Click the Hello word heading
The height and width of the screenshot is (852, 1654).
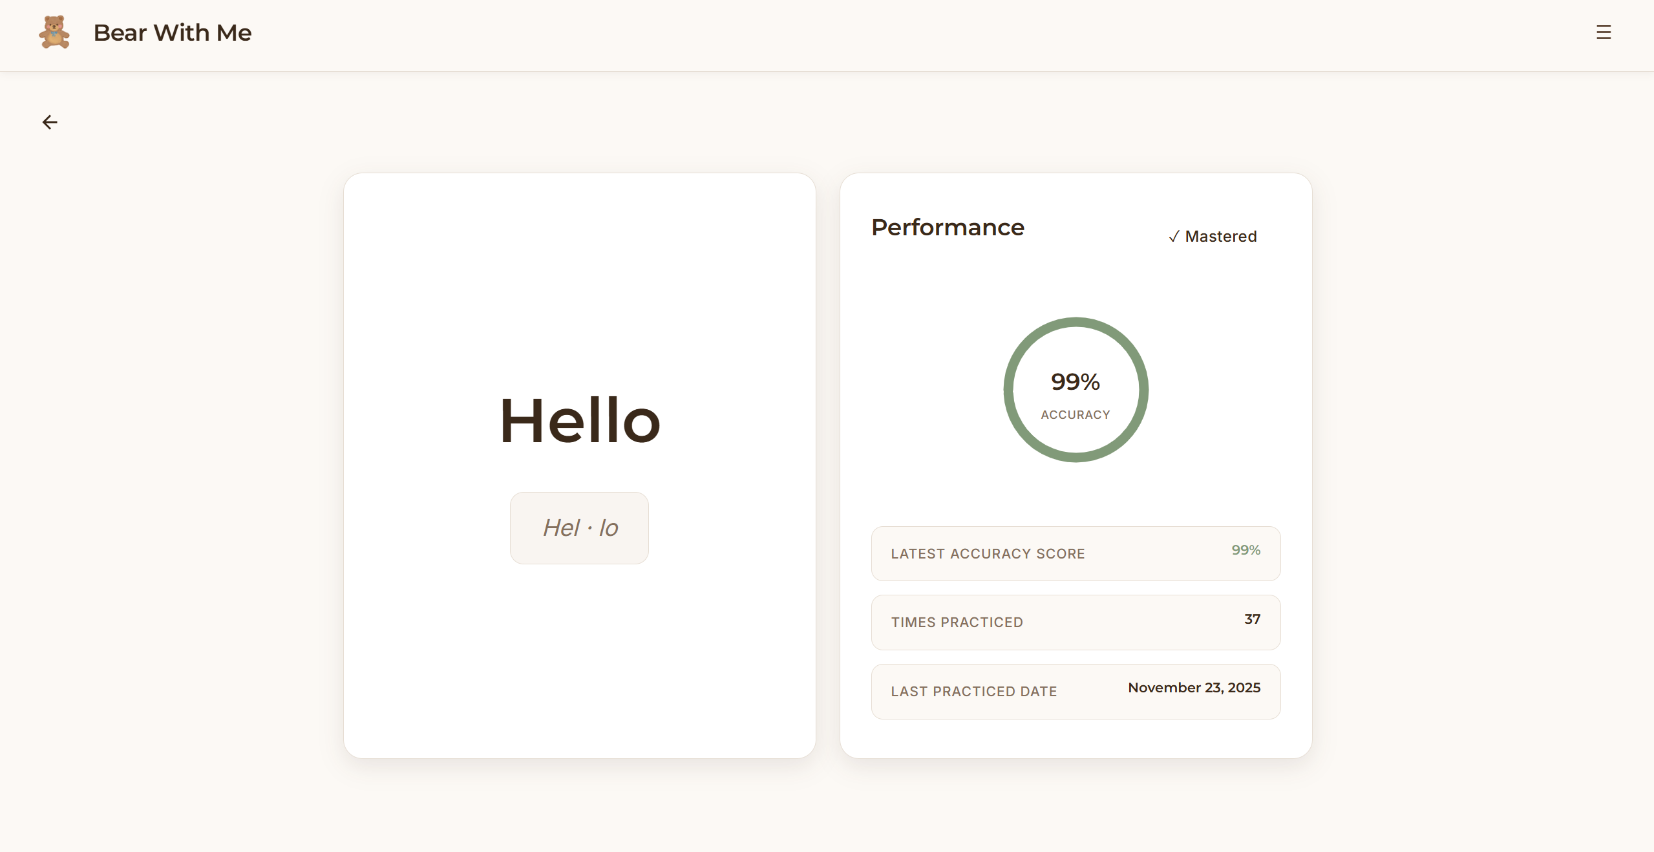click(580, 421)
